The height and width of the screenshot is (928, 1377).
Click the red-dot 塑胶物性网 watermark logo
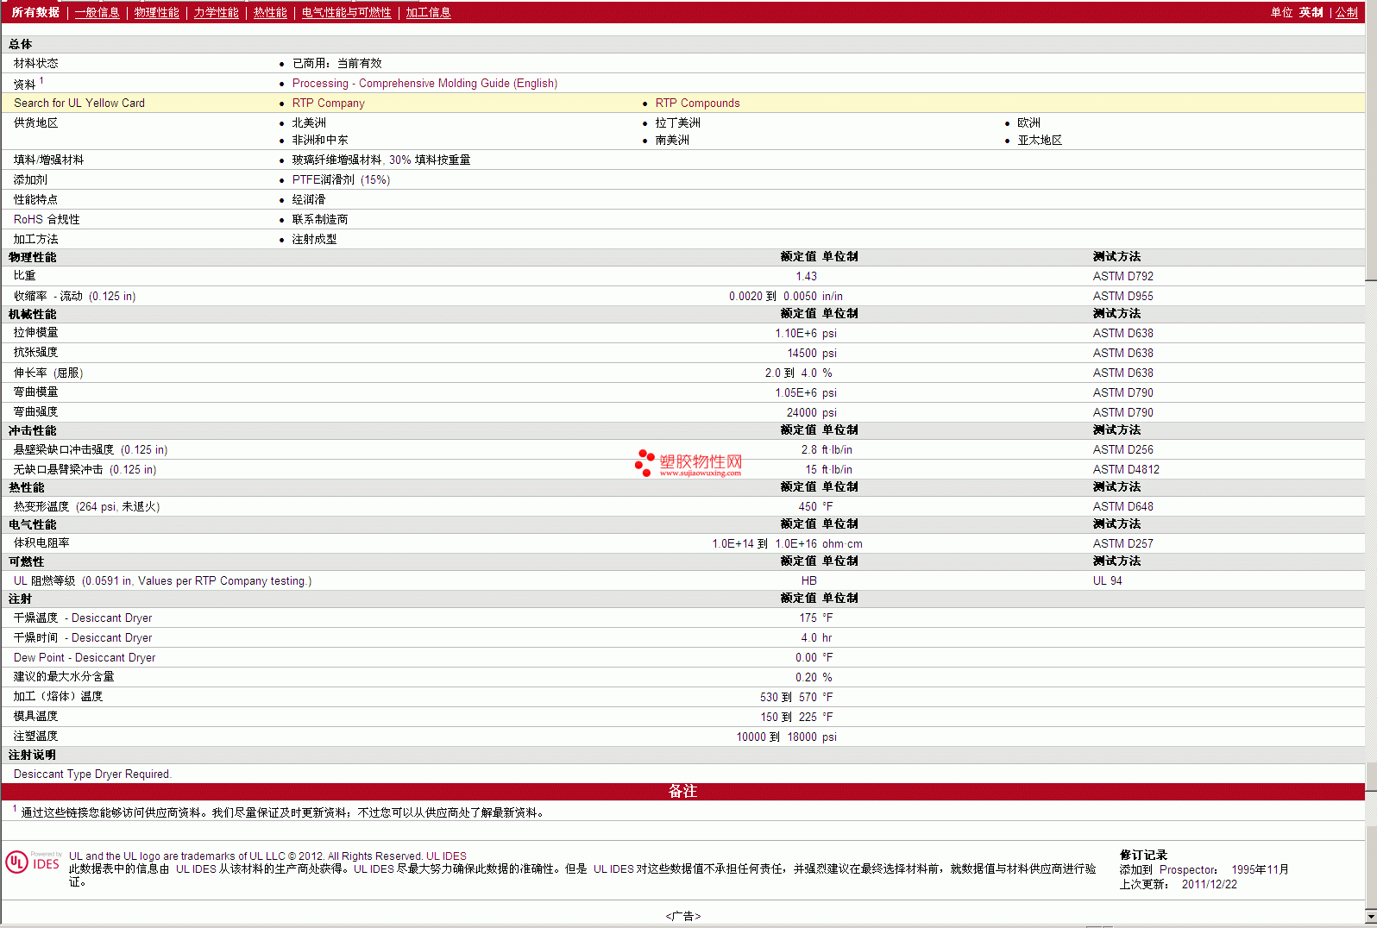pyautogui.click(x=688, y=463)
